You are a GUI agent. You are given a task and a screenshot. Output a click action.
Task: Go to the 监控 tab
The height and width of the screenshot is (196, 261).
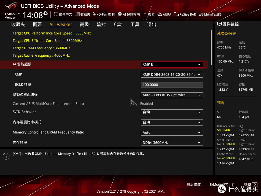pos(101,24)
